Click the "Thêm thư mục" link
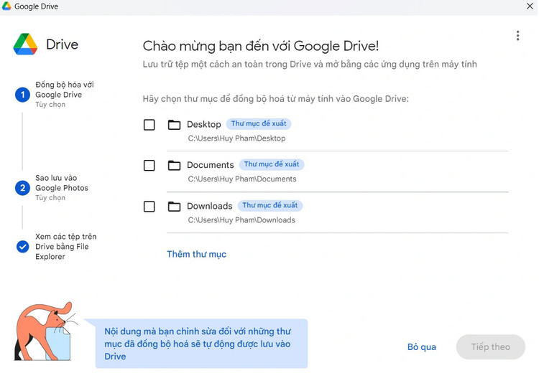 pos(196,254)
